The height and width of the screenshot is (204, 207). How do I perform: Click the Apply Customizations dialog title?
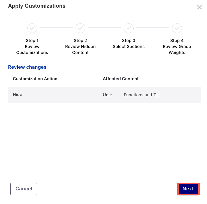pos(37,6)
